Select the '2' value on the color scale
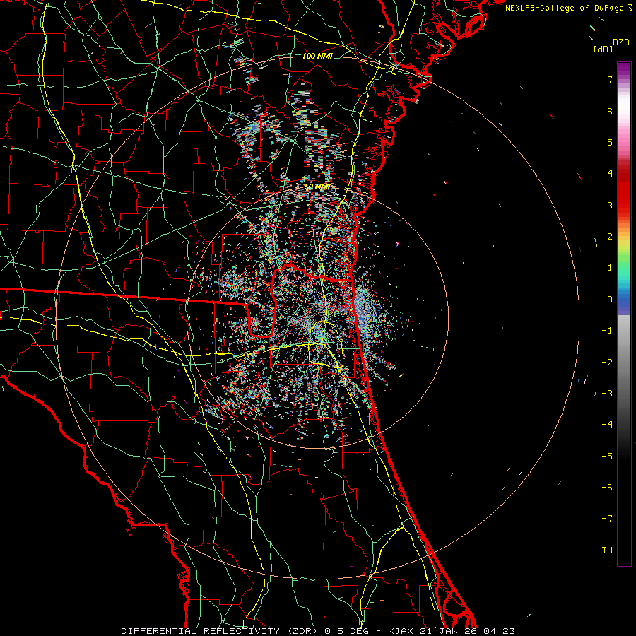Screen dimensions: 636x636 tap(610, 237)
